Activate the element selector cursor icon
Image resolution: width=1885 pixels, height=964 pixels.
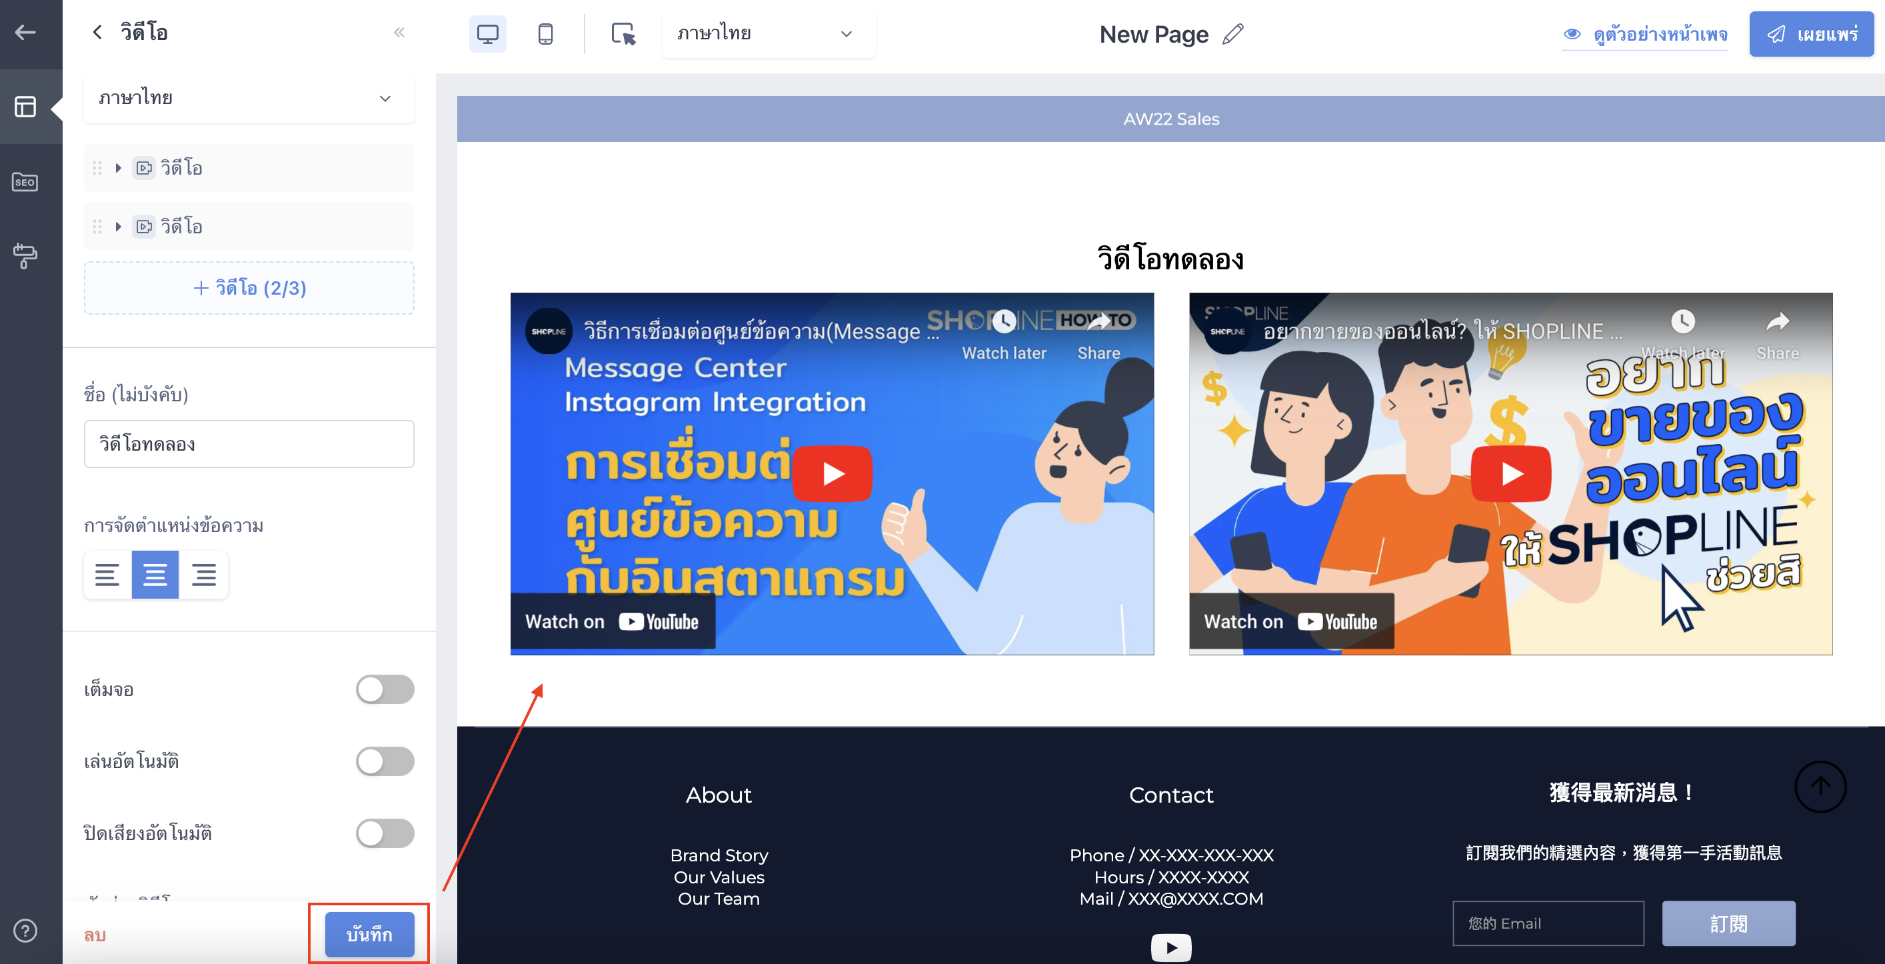tap(623, 34)
